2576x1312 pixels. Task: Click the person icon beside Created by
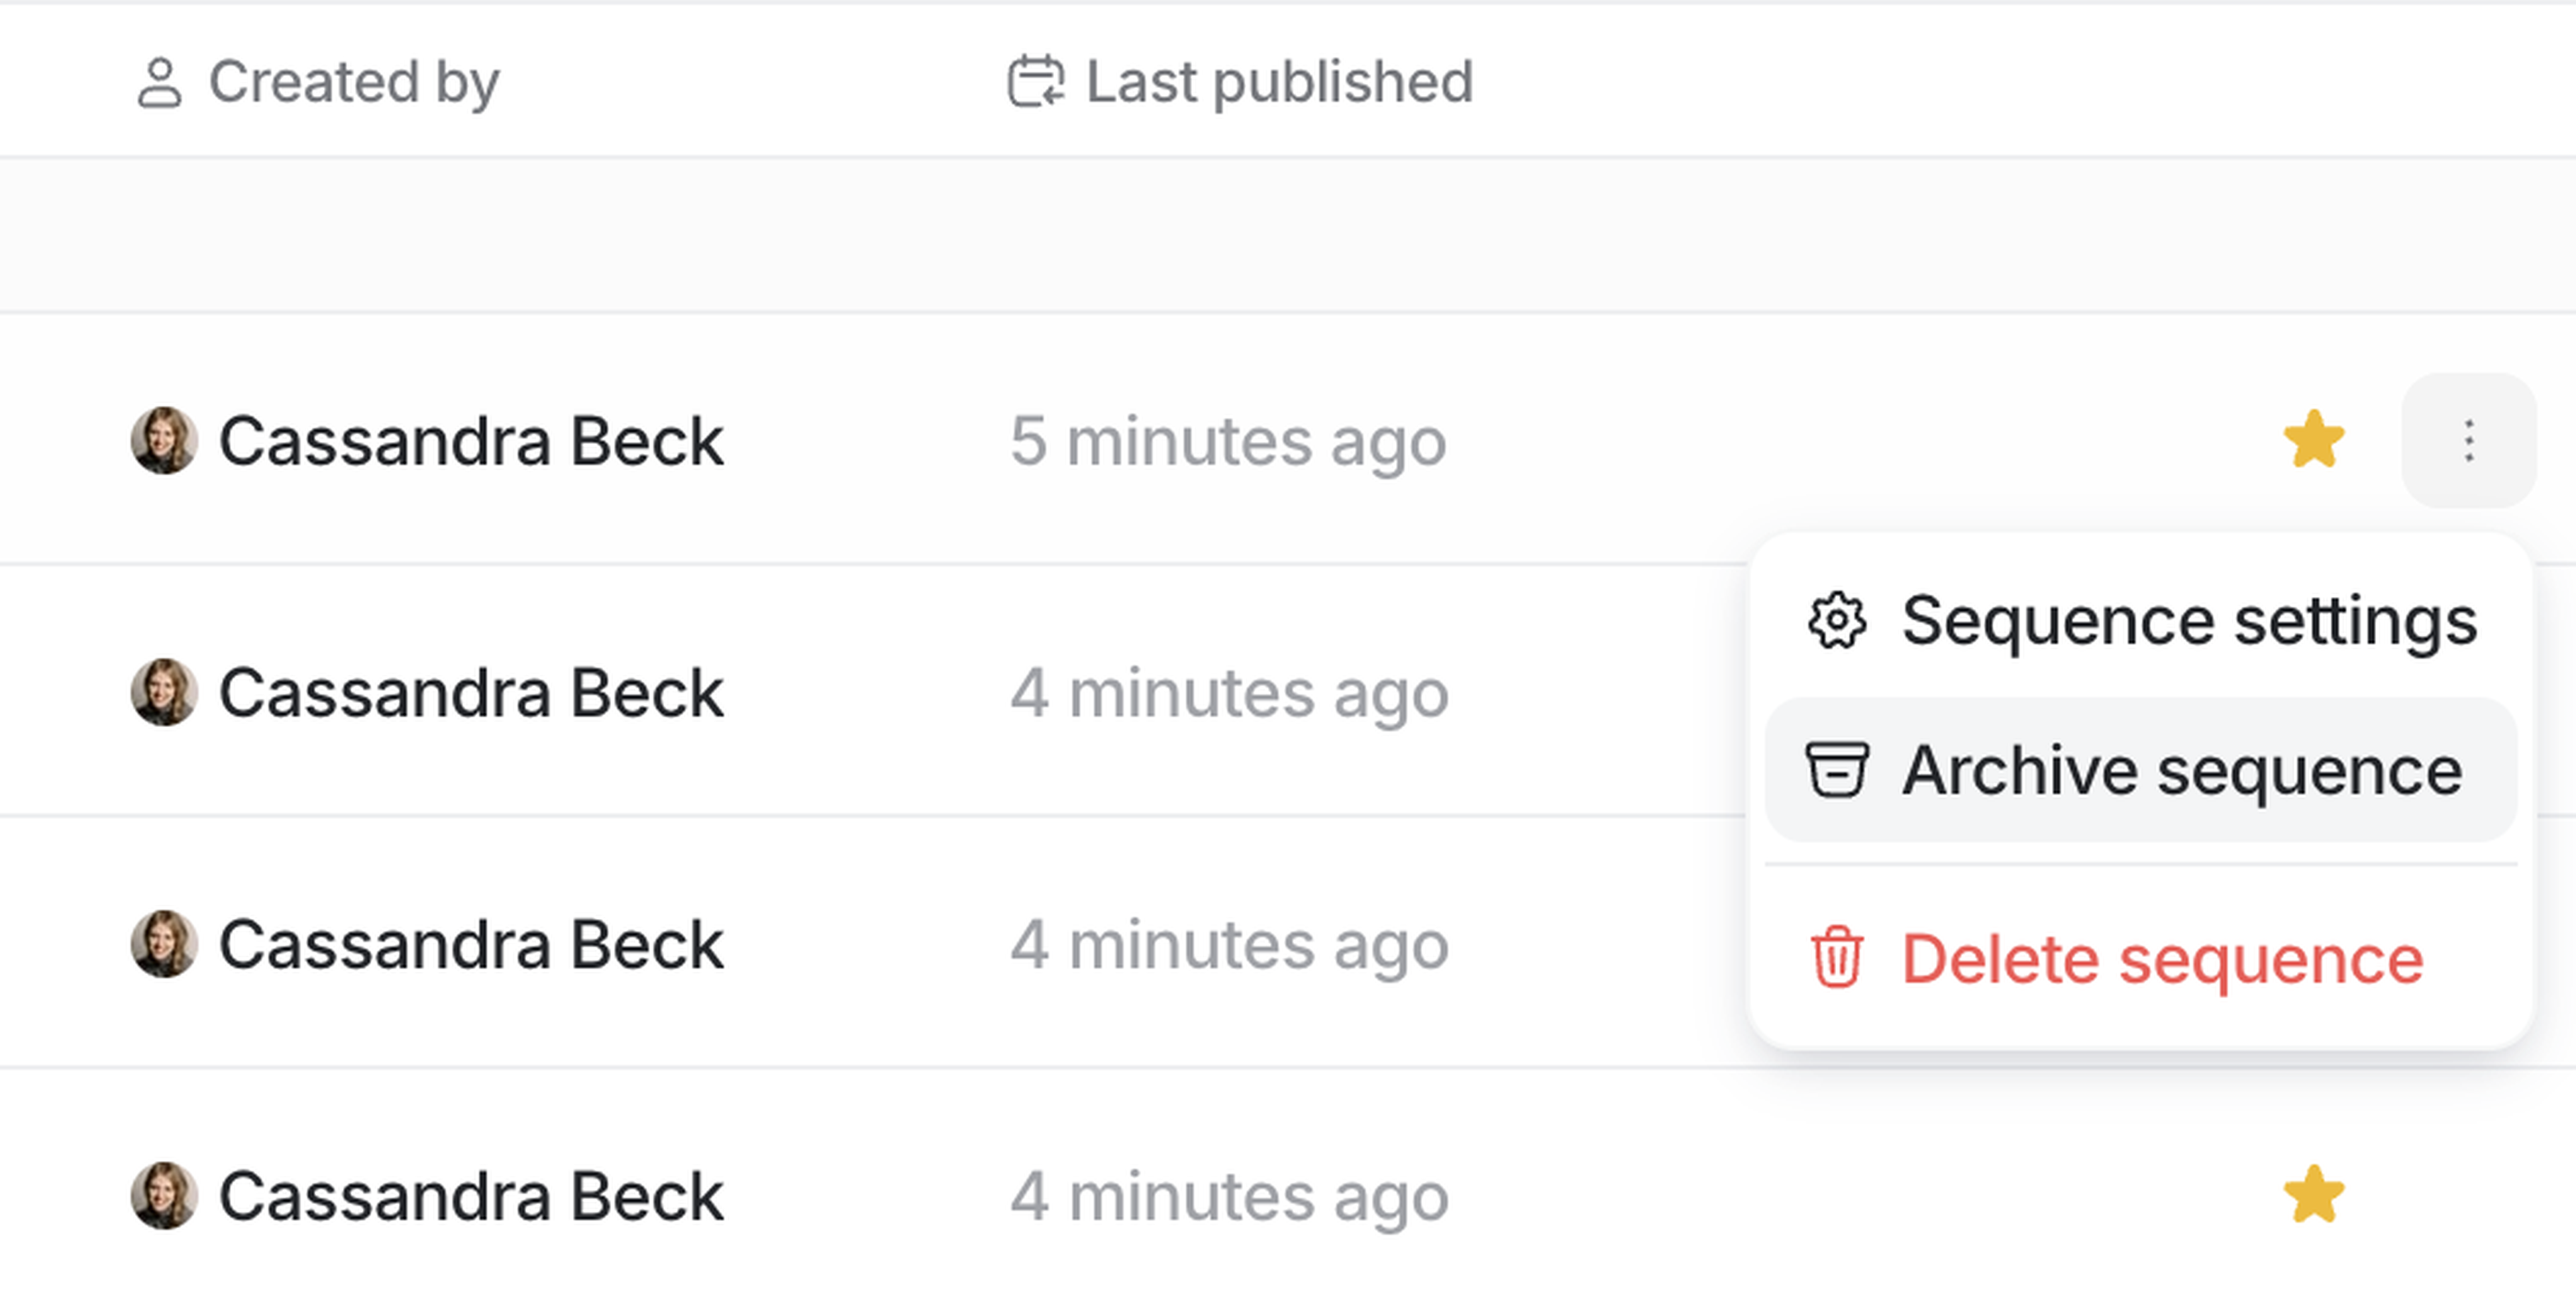[159, 82]
